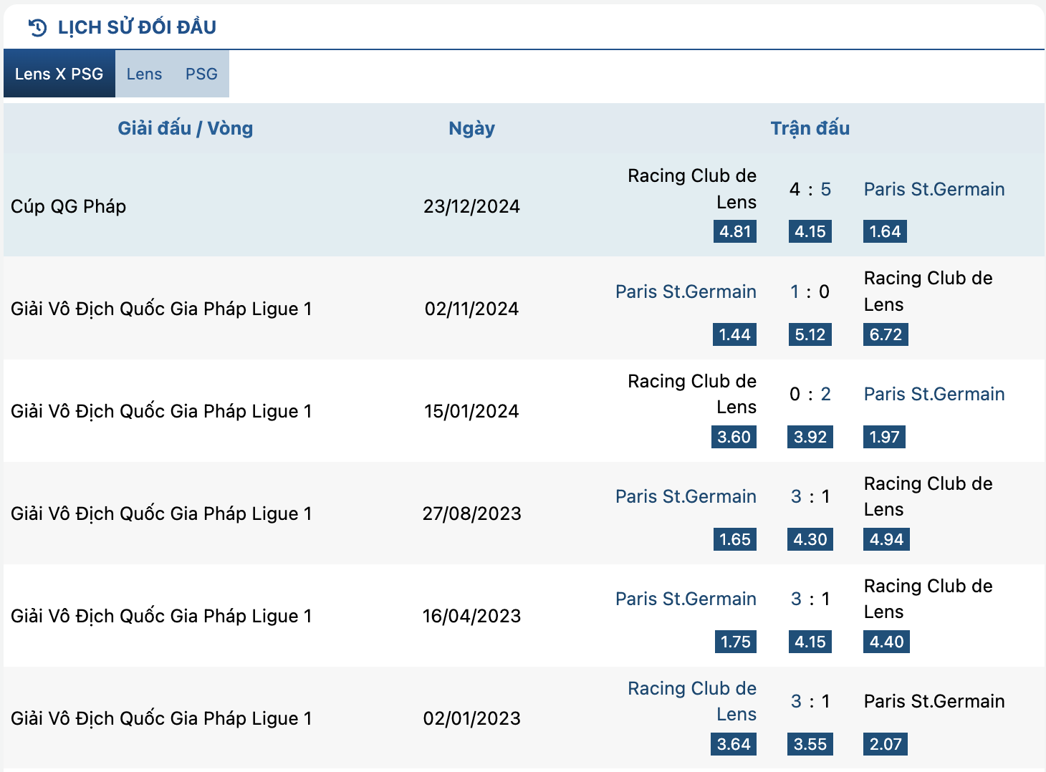Click the "Ngày" column header
The height and width of the screenshot is (772, 1046).
[x=471, y=128]
